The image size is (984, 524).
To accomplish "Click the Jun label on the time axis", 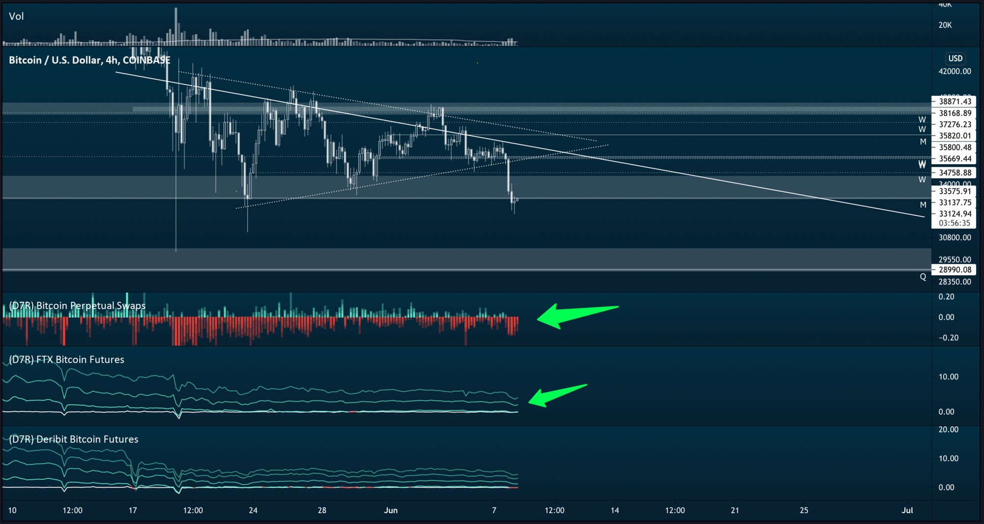I will click(391, 510).
